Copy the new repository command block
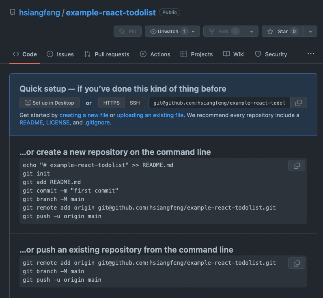 click(297, 165)
